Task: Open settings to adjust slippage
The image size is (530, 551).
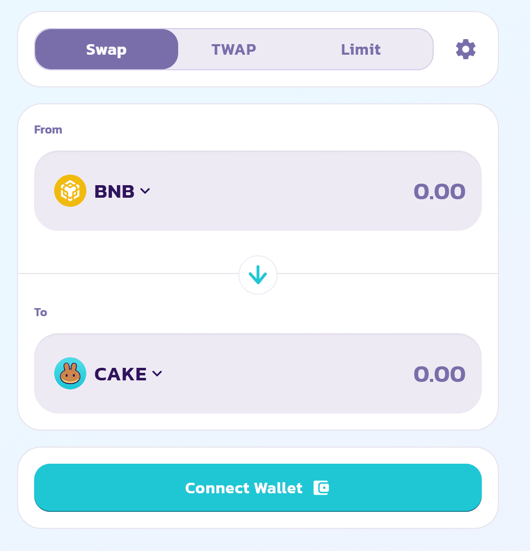Action: tap(465, 49)
